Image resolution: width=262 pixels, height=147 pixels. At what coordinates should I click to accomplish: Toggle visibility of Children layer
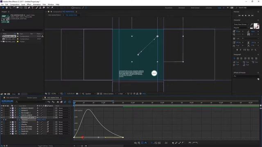[x=2, y=122]
